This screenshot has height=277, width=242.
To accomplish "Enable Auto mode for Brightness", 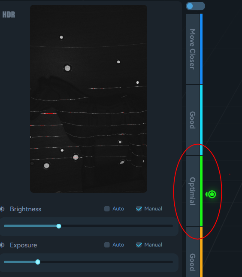I will [x=107, y=209].
